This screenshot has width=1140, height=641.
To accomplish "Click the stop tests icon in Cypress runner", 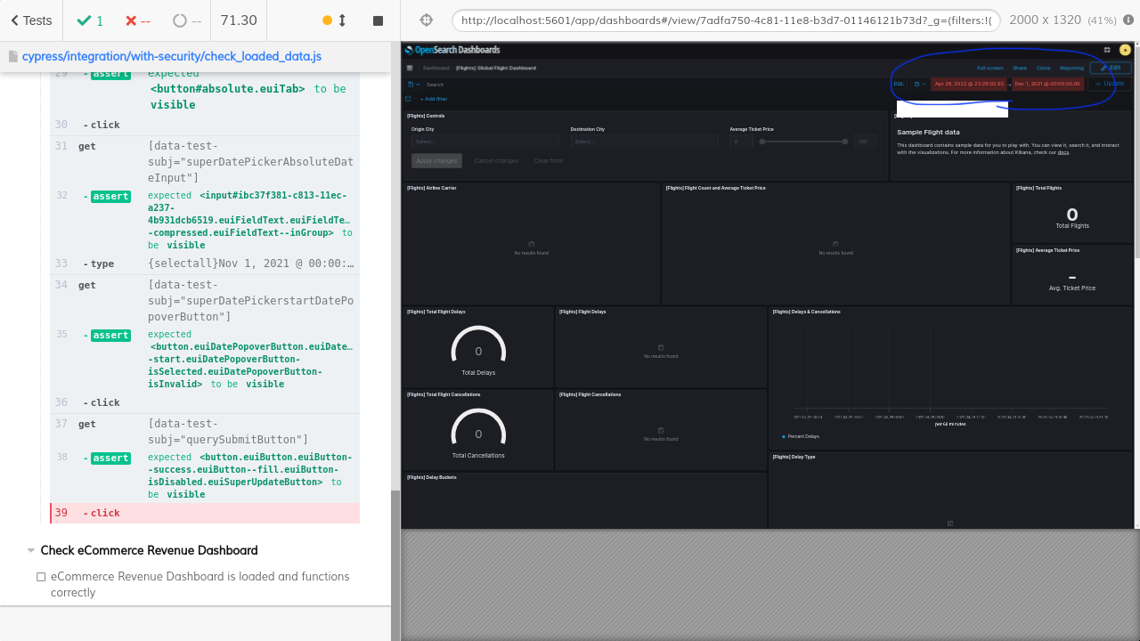I will (x=379, y=20).
